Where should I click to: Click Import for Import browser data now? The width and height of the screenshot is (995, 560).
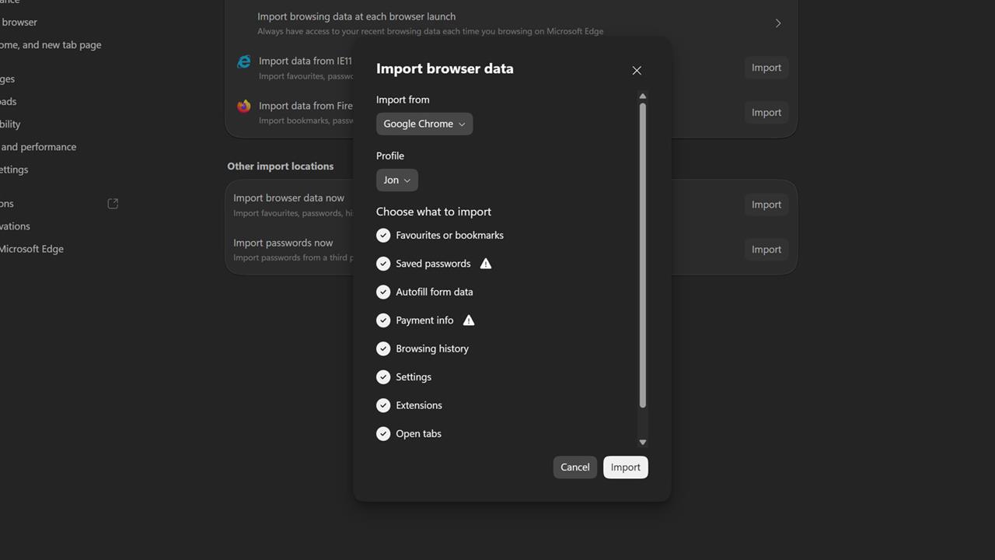[766, 205]
